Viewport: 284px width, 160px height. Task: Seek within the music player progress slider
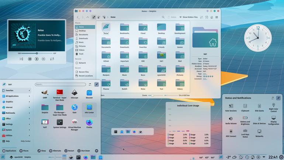[37, 53]
